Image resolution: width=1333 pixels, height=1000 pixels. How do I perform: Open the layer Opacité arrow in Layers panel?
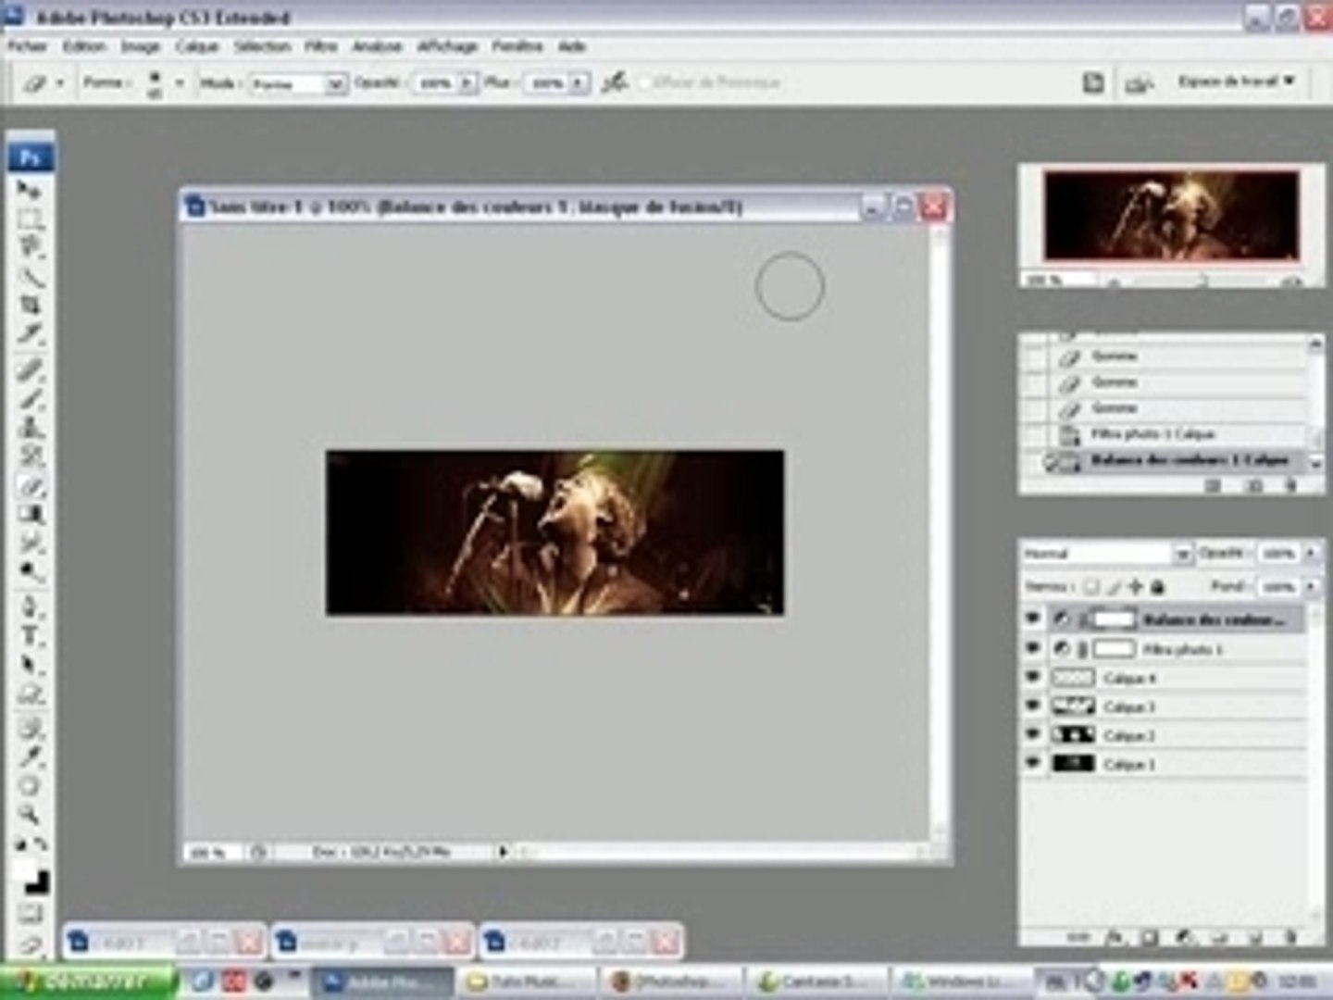coord(1311,553)
